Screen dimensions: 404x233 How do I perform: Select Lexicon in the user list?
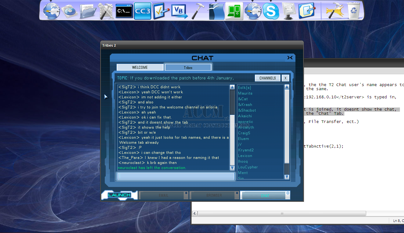click(x=245, y=156)
